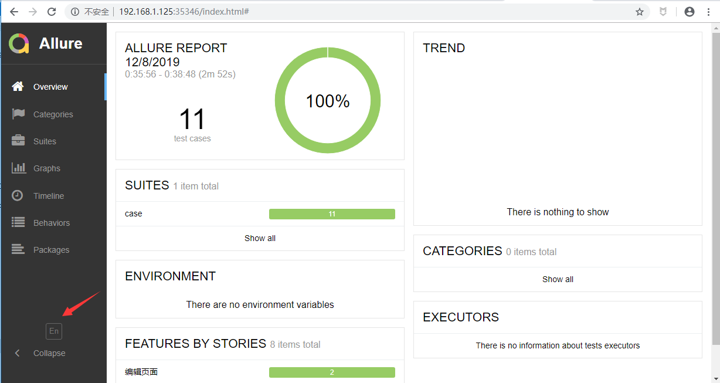The width and height of the screenshot is (720, 383).
Task: Click the "0 items total" categories count
Action: click(531, 252)
